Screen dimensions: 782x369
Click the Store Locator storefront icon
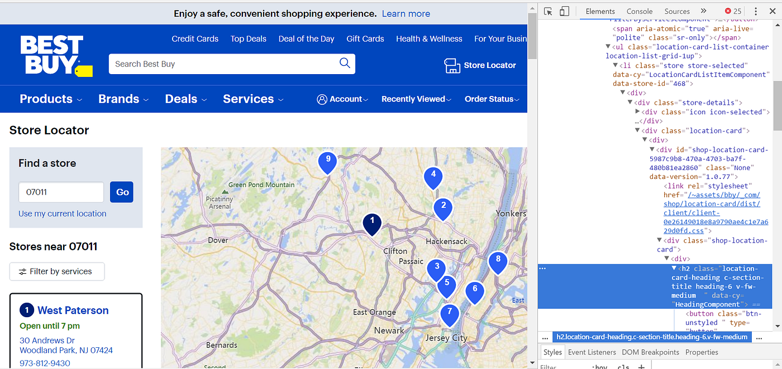click(x=452, y=65)
